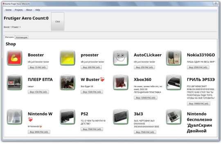This screenshot has height=165, width=221.
Task: Select the Nintendo DualScreen handheld icon
Action: [x=174, y=117]
